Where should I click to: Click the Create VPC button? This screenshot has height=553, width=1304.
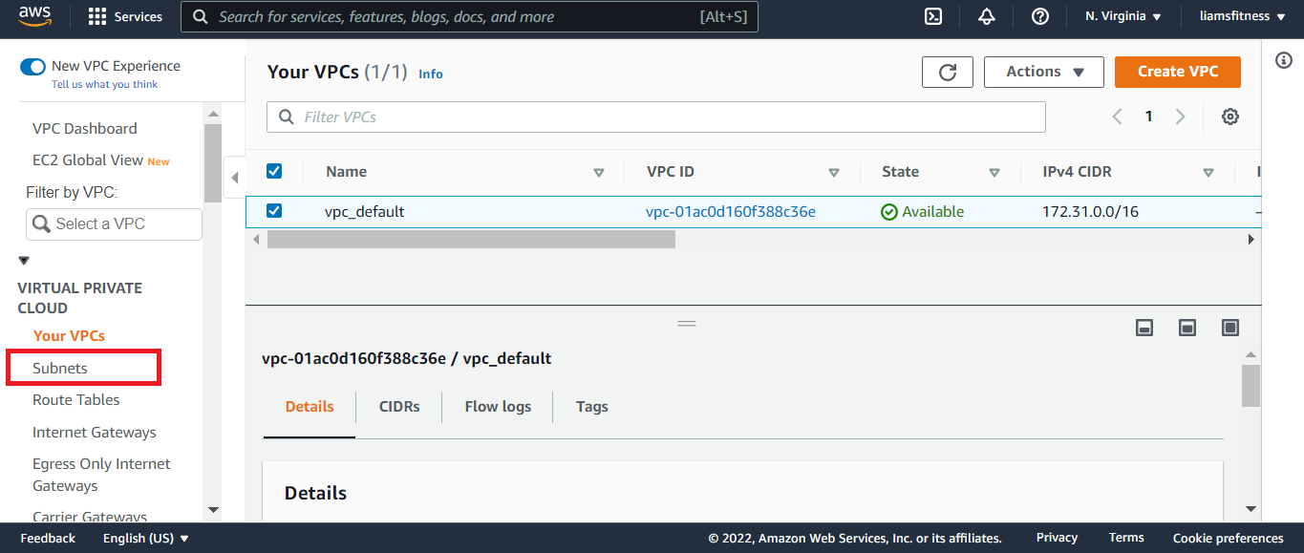1177,72
